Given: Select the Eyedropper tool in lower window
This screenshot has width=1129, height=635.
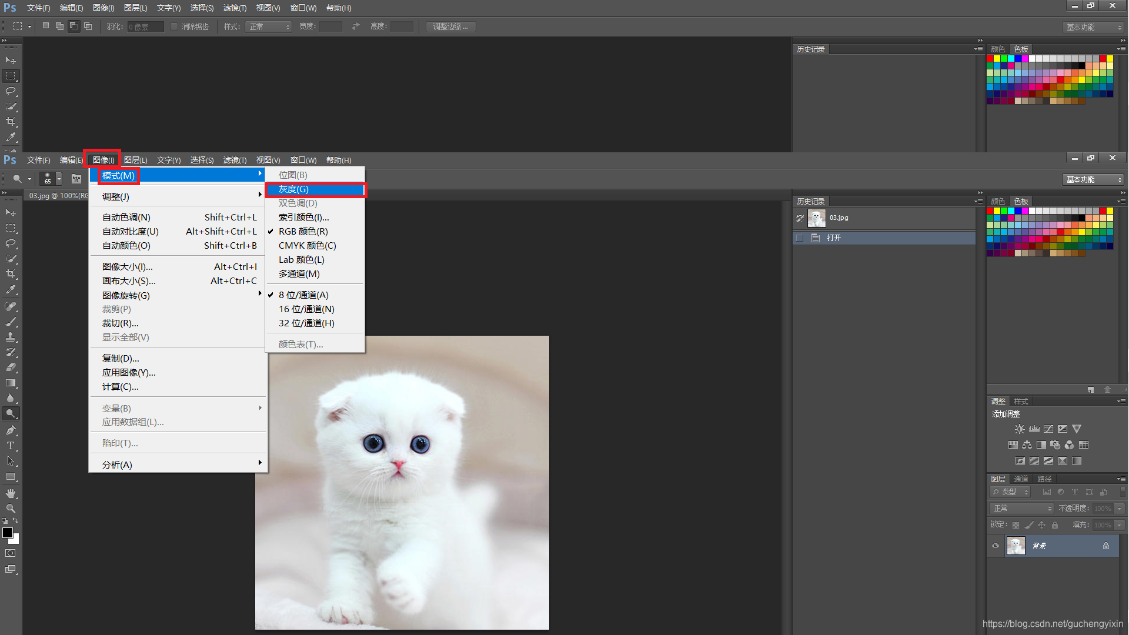Looking at the screenshot, I should point(11,289).
